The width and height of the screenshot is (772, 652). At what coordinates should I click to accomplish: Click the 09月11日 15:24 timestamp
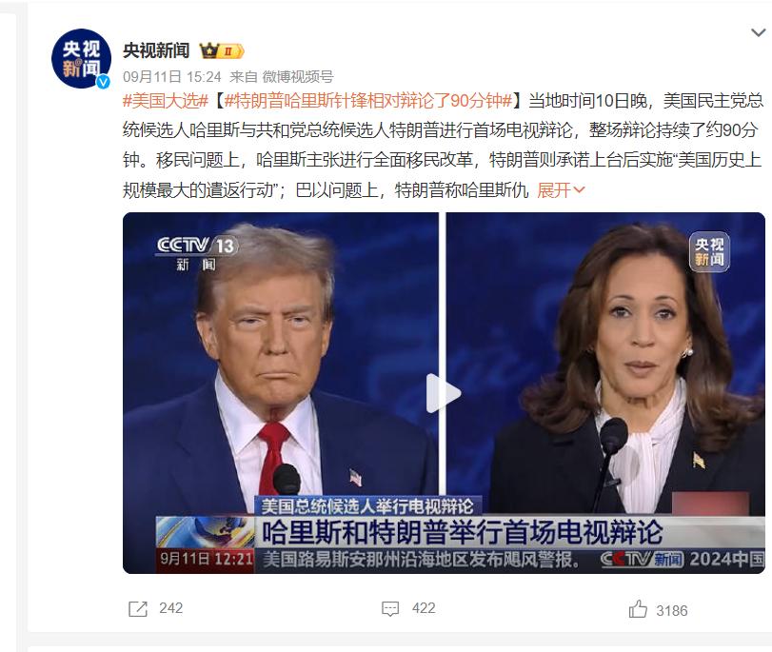click(x=172, y=77)
